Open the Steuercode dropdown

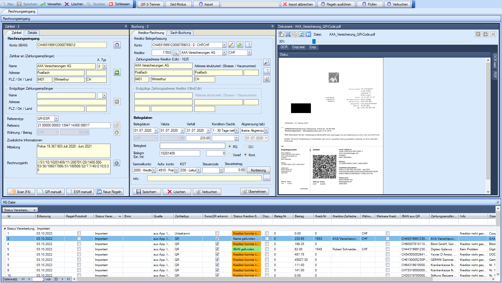click(221, 170)
